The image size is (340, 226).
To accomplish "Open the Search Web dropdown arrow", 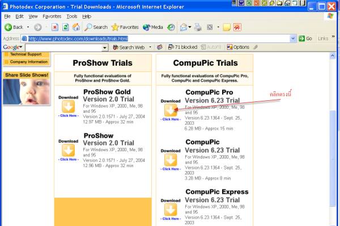I will (x=150, y=47).
